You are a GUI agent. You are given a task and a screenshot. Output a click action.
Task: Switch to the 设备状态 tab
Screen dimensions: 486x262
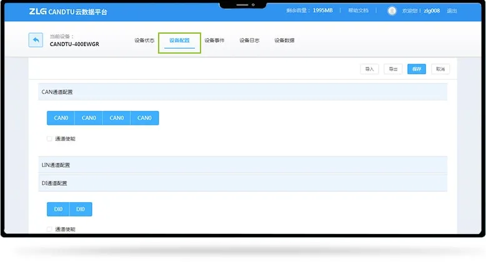pyautogui.click(x=144, y=41)
